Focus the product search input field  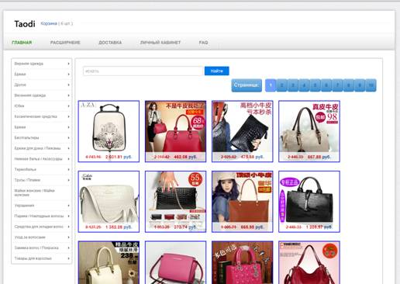pos(143,71)
